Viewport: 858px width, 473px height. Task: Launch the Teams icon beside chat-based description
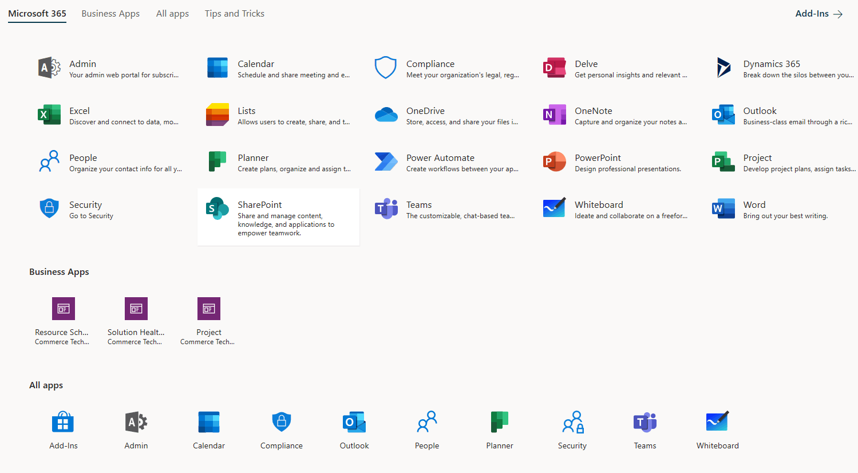[386, 208]
